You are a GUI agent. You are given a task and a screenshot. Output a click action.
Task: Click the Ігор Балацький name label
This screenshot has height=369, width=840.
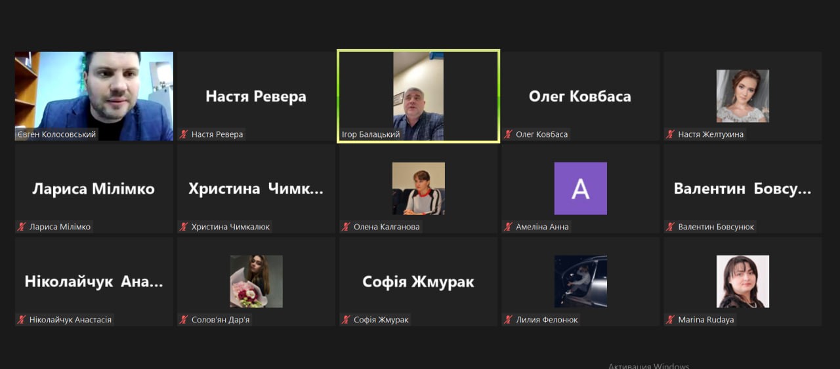(x=371, y=134)
